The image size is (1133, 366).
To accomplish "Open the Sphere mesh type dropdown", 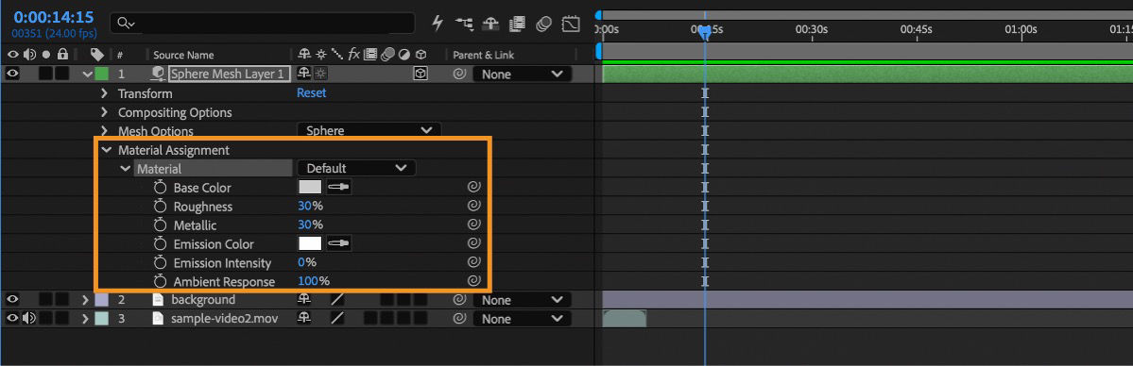I will pyautogui.click(x=369, y=131).
